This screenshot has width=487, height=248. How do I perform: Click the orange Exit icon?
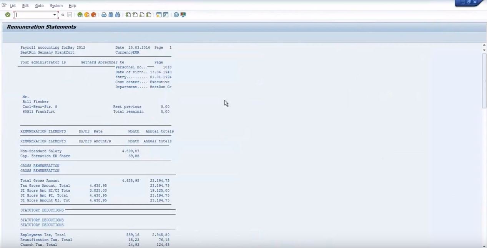pos(87,15)
